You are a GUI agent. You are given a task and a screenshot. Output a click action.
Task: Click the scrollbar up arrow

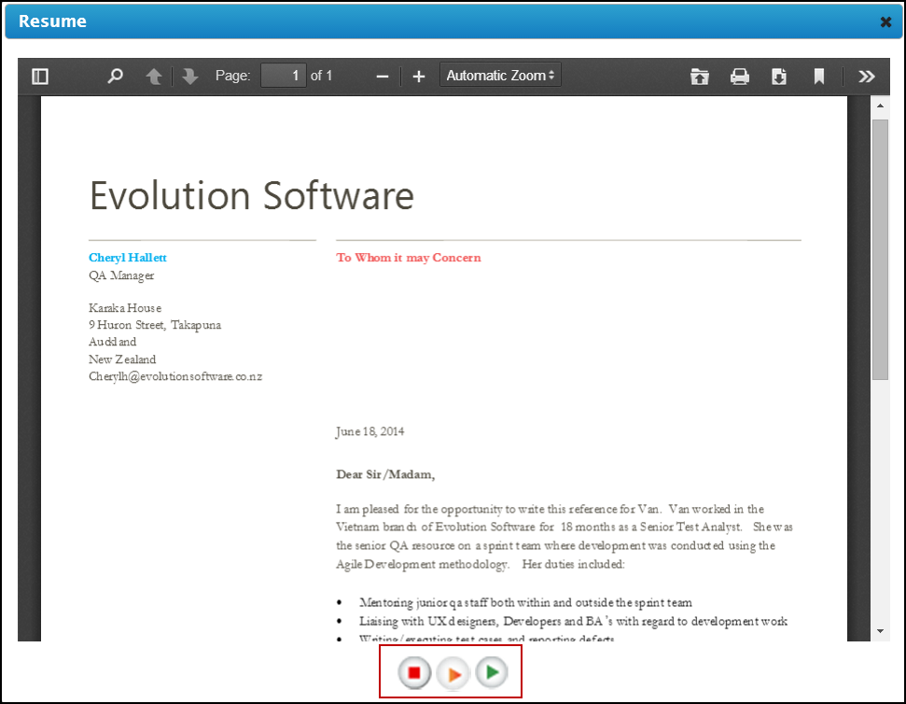tap(880, 106)
